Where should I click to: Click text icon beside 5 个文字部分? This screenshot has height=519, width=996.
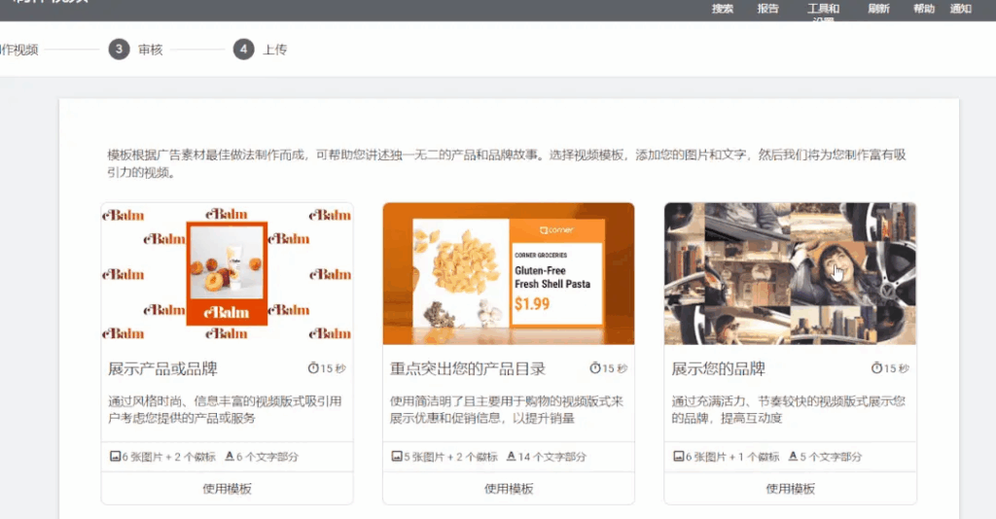pyautogui.click(x=793, y=456)
